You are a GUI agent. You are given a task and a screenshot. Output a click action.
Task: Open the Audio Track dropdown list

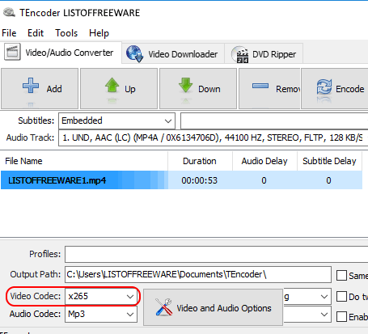[x=213, y=137]
